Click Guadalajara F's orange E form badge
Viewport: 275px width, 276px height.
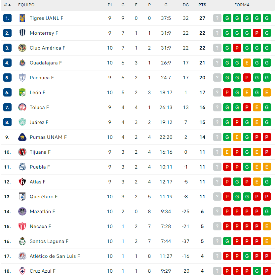point(247,63)
